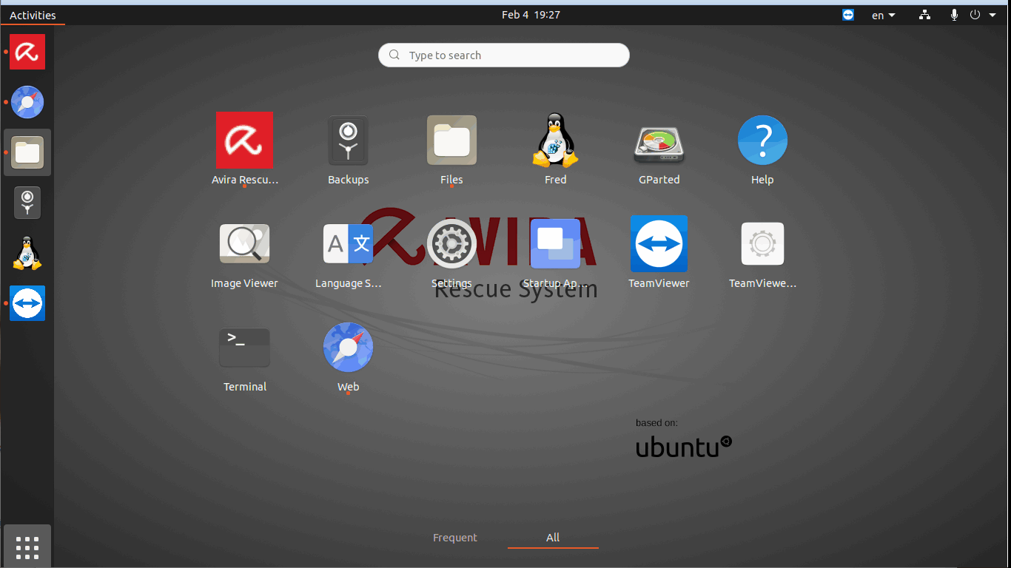This screenshot has height=568, width=1011.
Task: Open Avira Rescue app from the grid
Action: click(x=244, y=141)
